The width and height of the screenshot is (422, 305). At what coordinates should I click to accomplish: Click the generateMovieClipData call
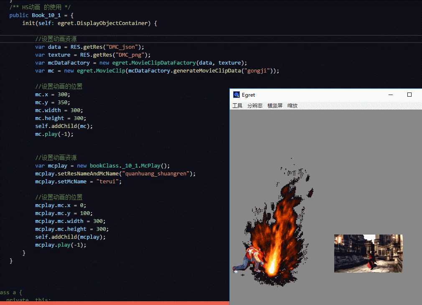click(207, 70)
